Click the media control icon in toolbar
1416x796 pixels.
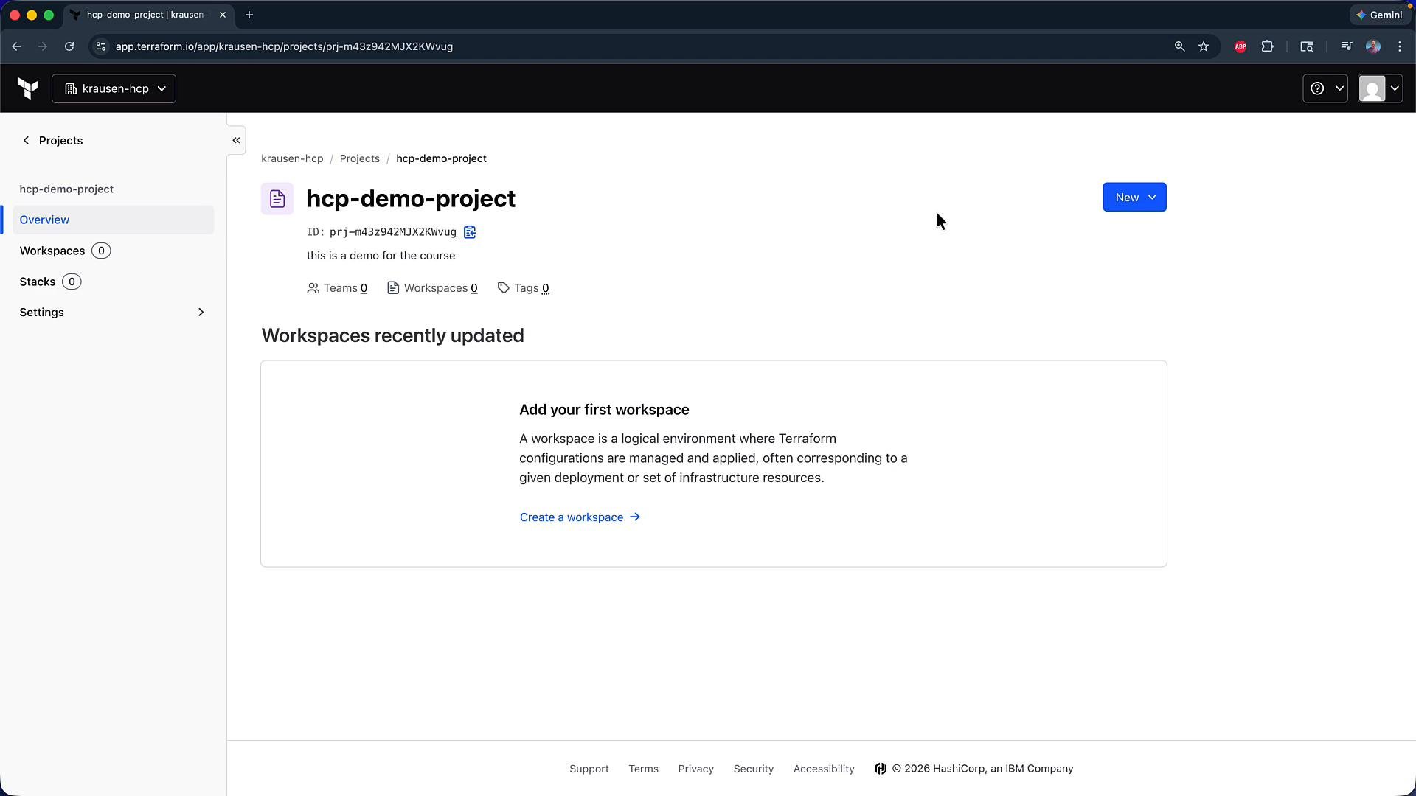(x=1346, y=46)
